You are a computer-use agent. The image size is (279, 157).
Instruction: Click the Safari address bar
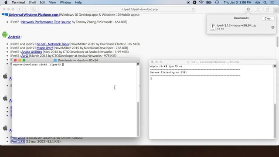click(x=139, y=9)
